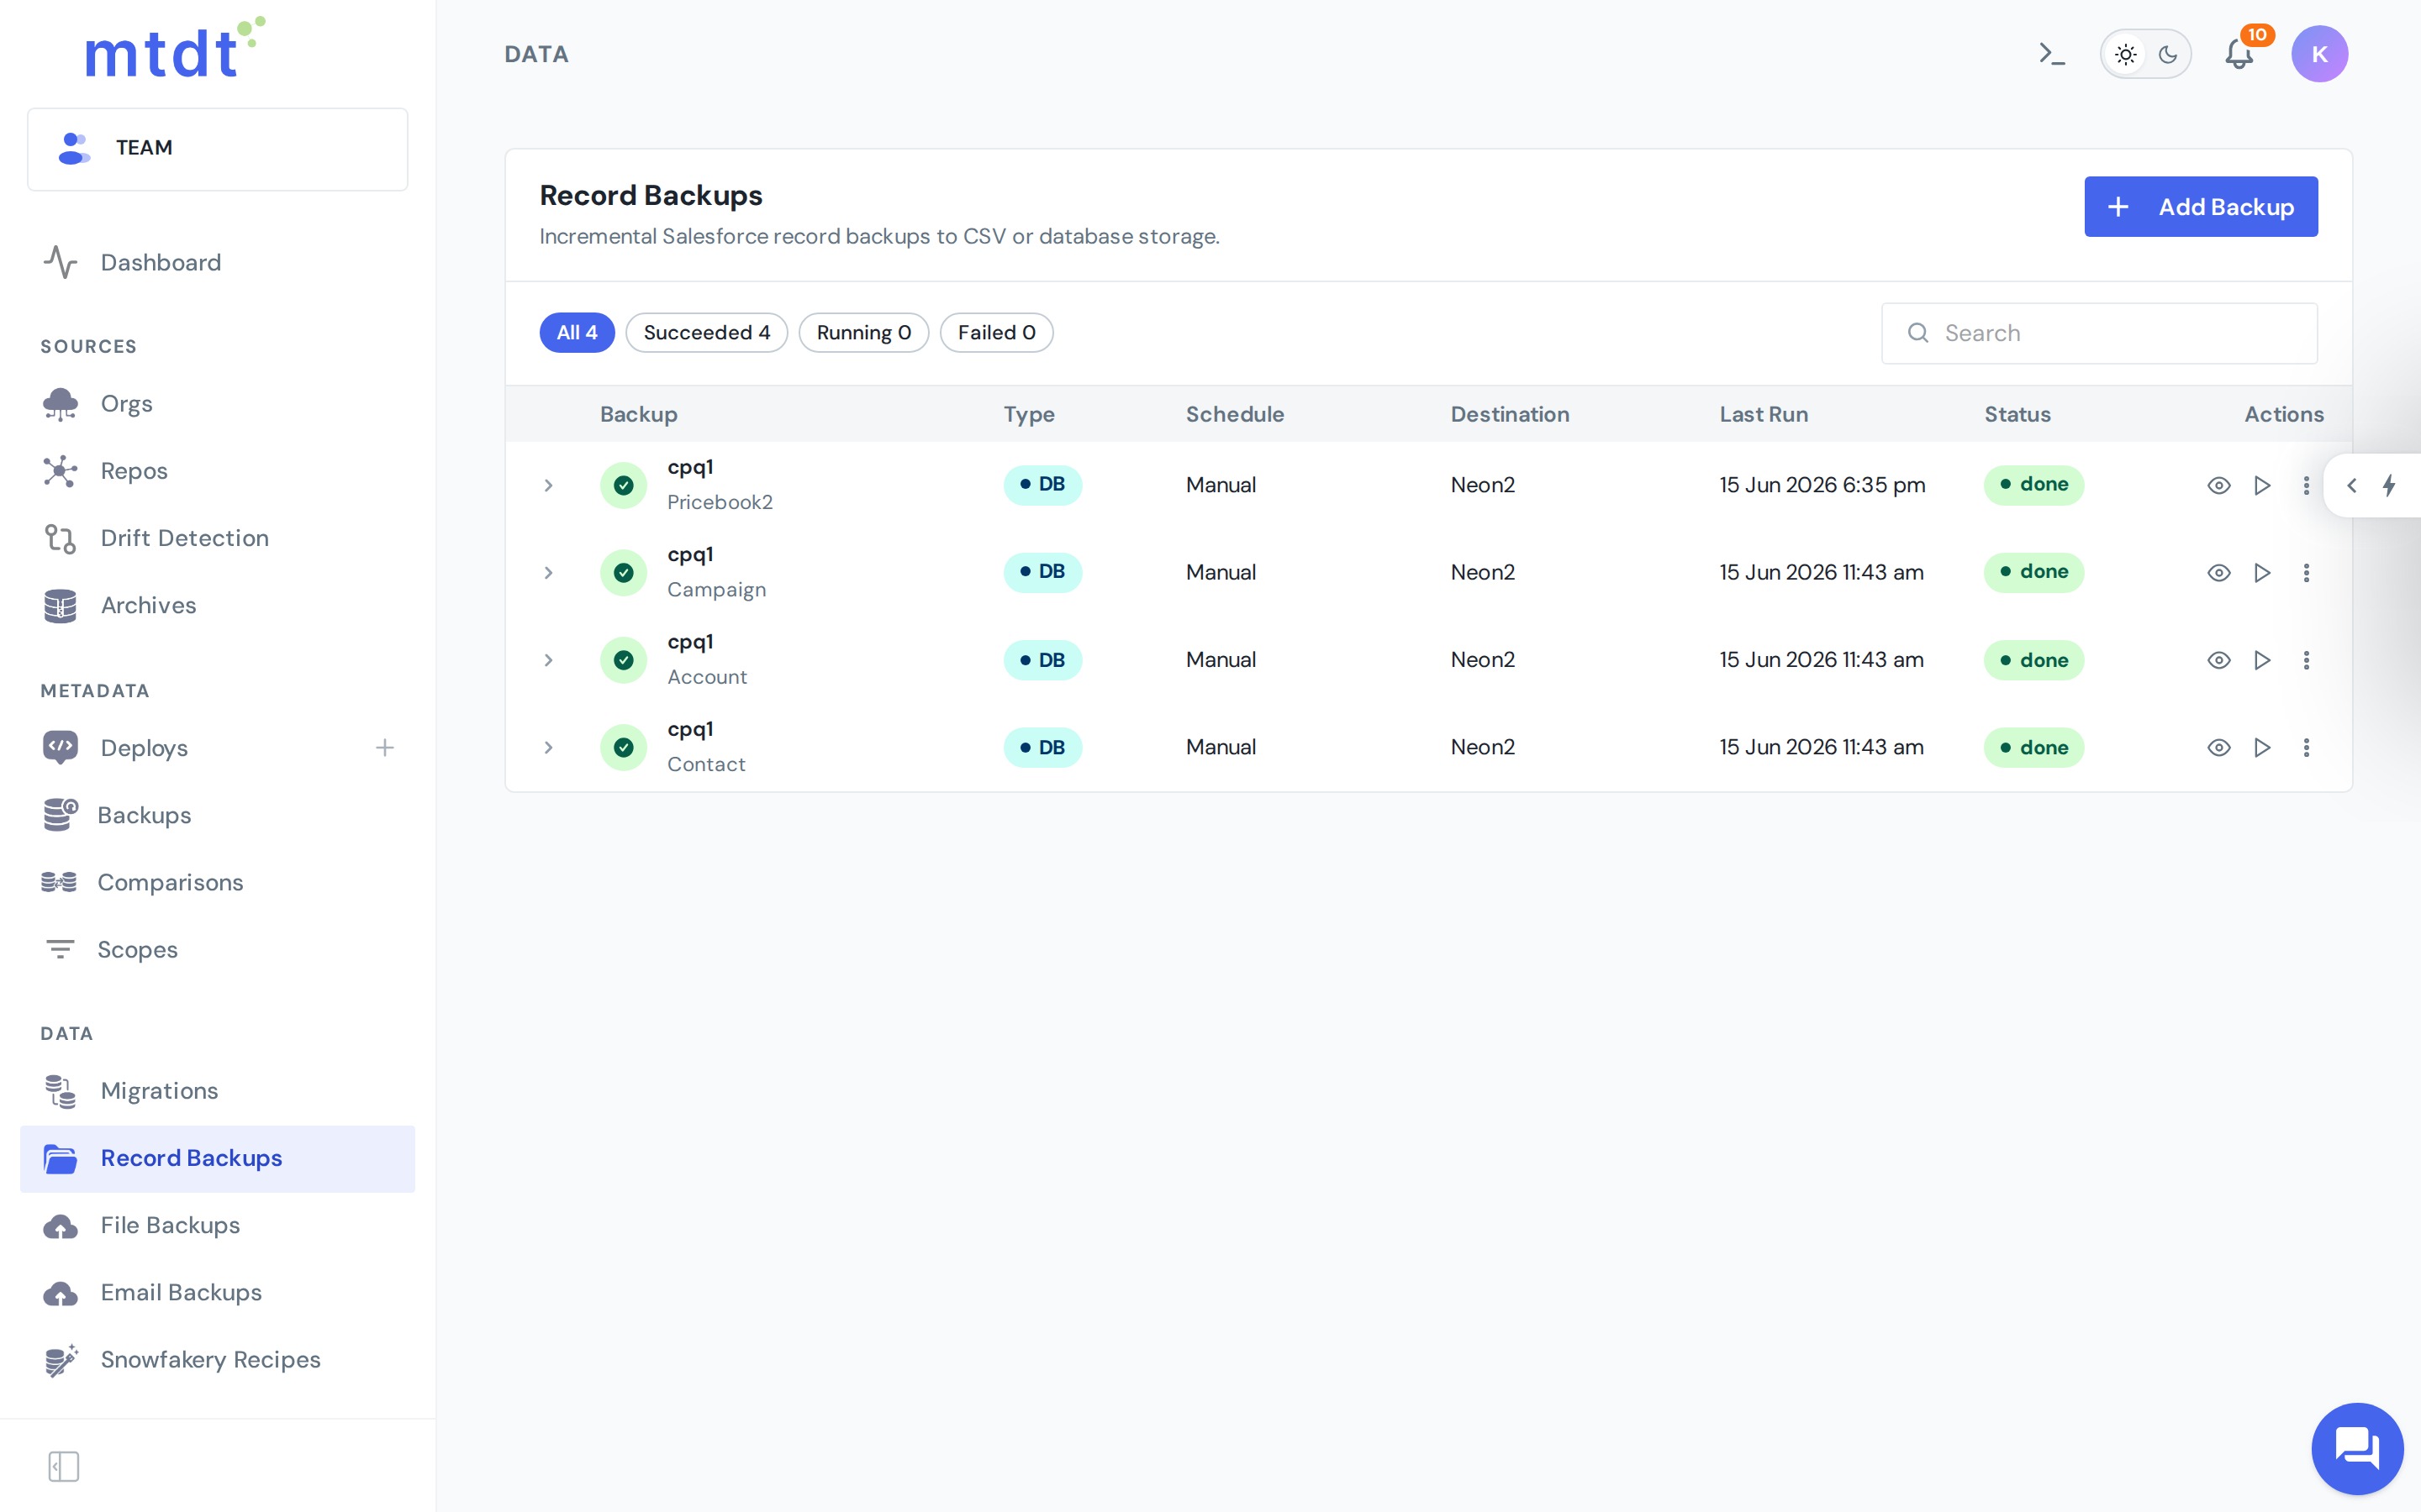This screenshot has width=2421, height=1512.
Task: Click '15 Jun 2026 6:35 pm' cell
Action: pos(1822,485)
